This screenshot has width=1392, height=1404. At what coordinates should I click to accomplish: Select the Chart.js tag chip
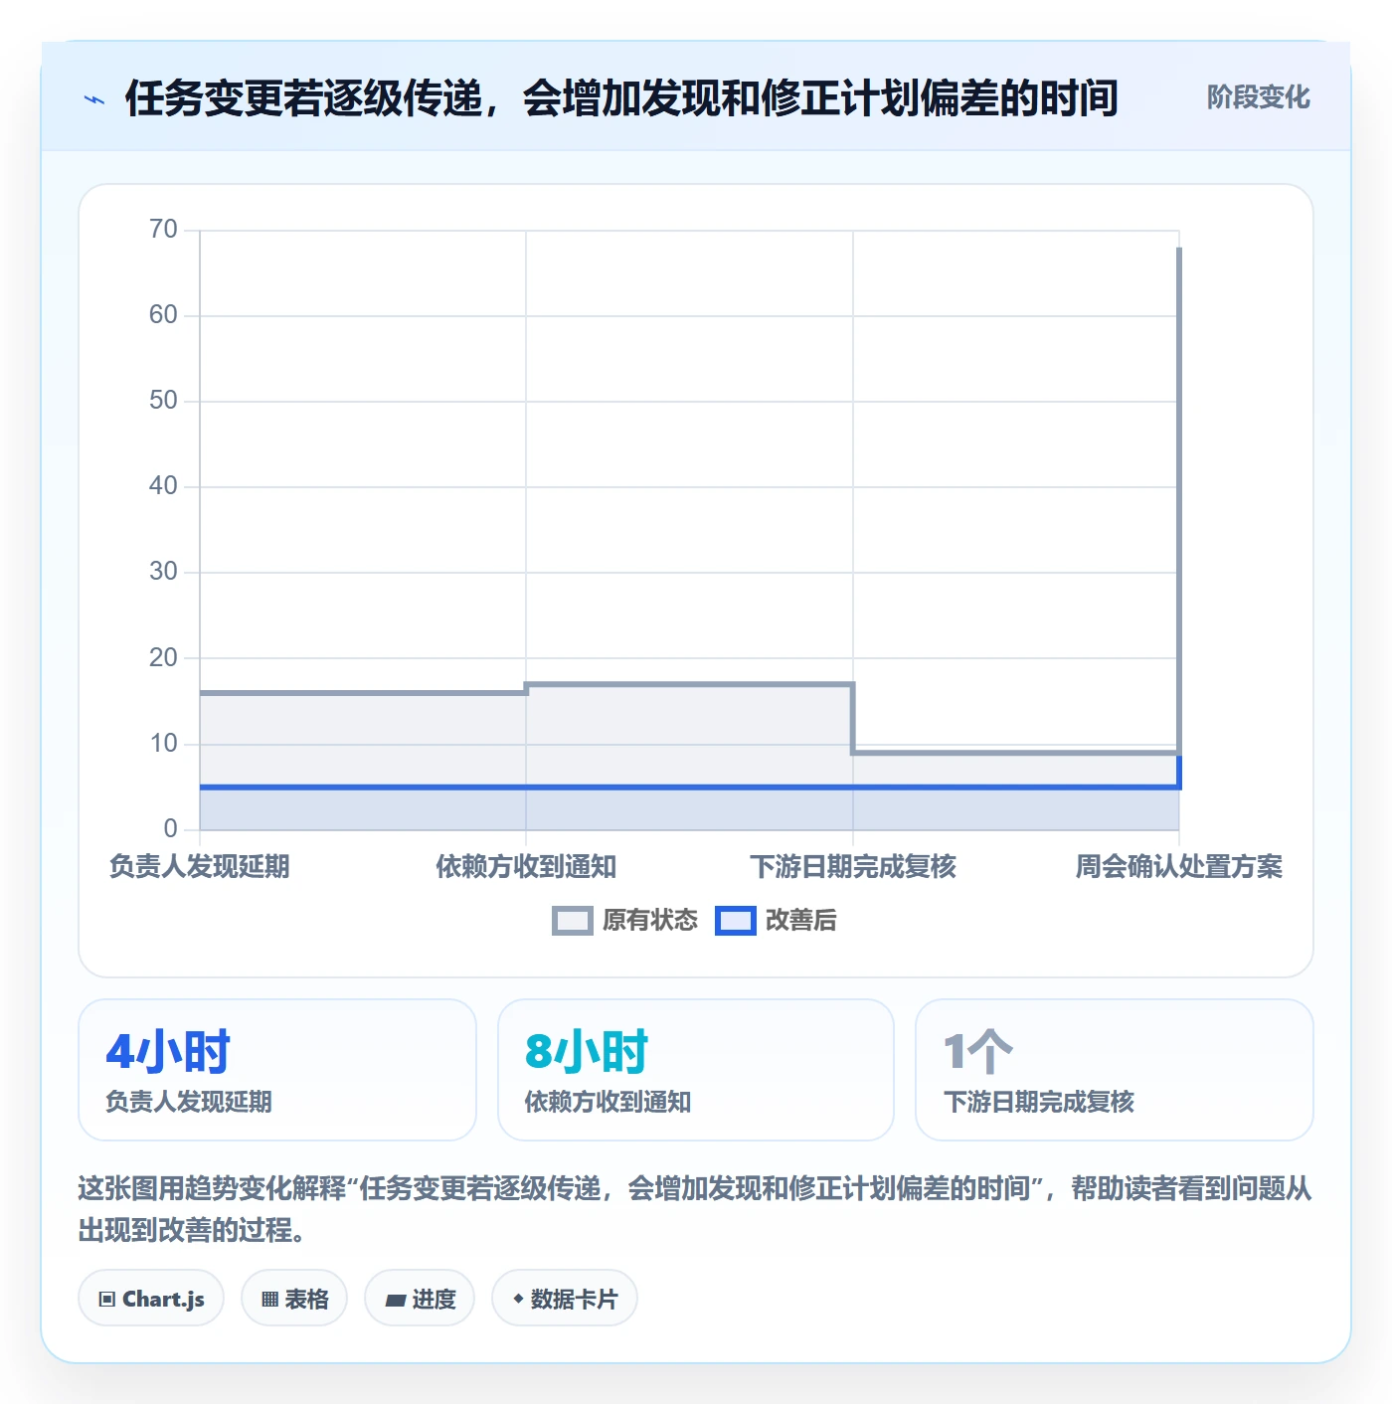(151, 1299)
